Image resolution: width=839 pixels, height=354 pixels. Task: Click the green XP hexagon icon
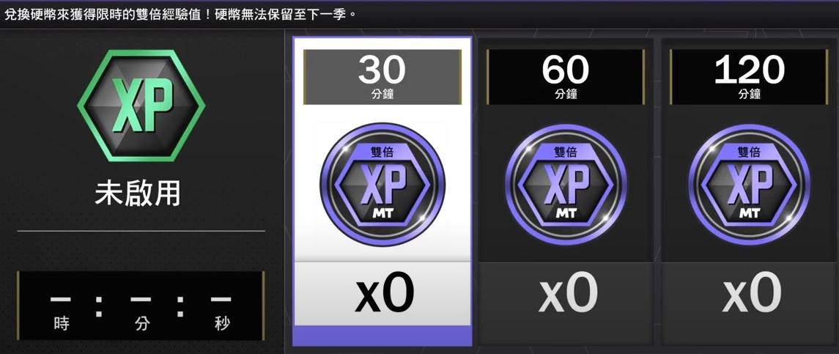pos(141,106)
